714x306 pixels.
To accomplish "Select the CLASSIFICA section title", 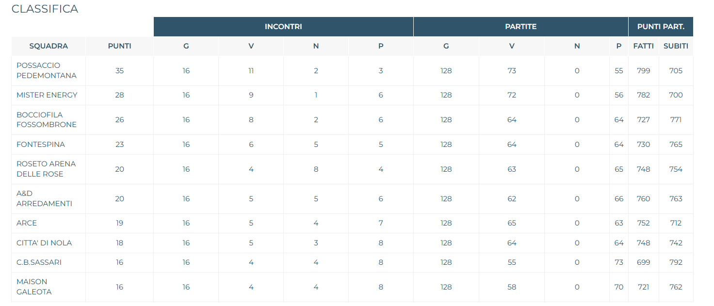I will click(45, 9).
